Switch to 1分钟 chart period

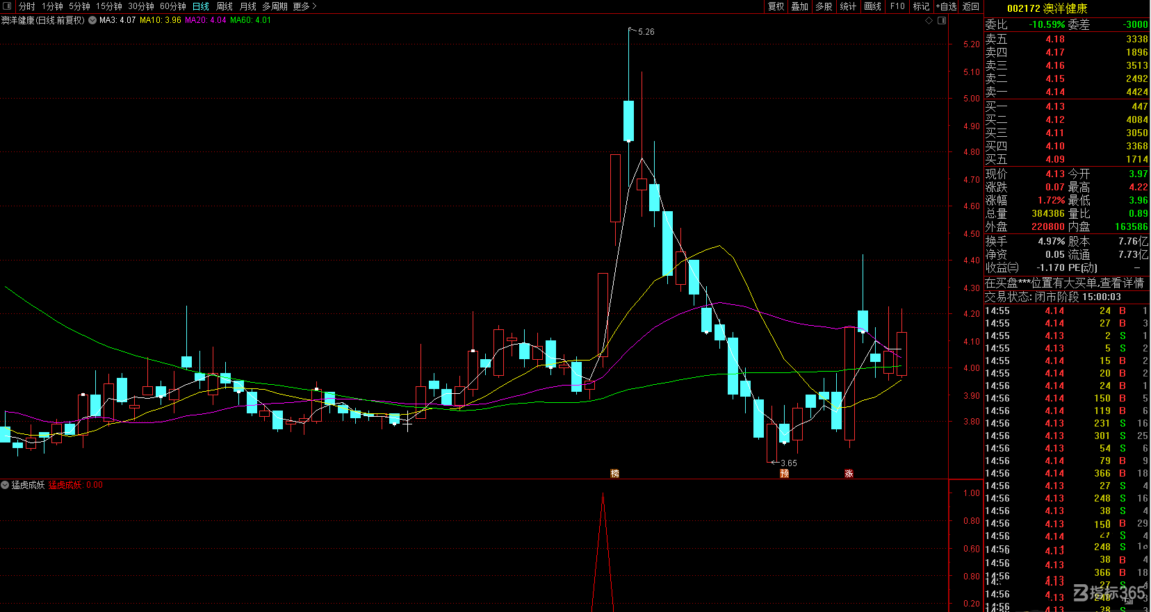52,6
